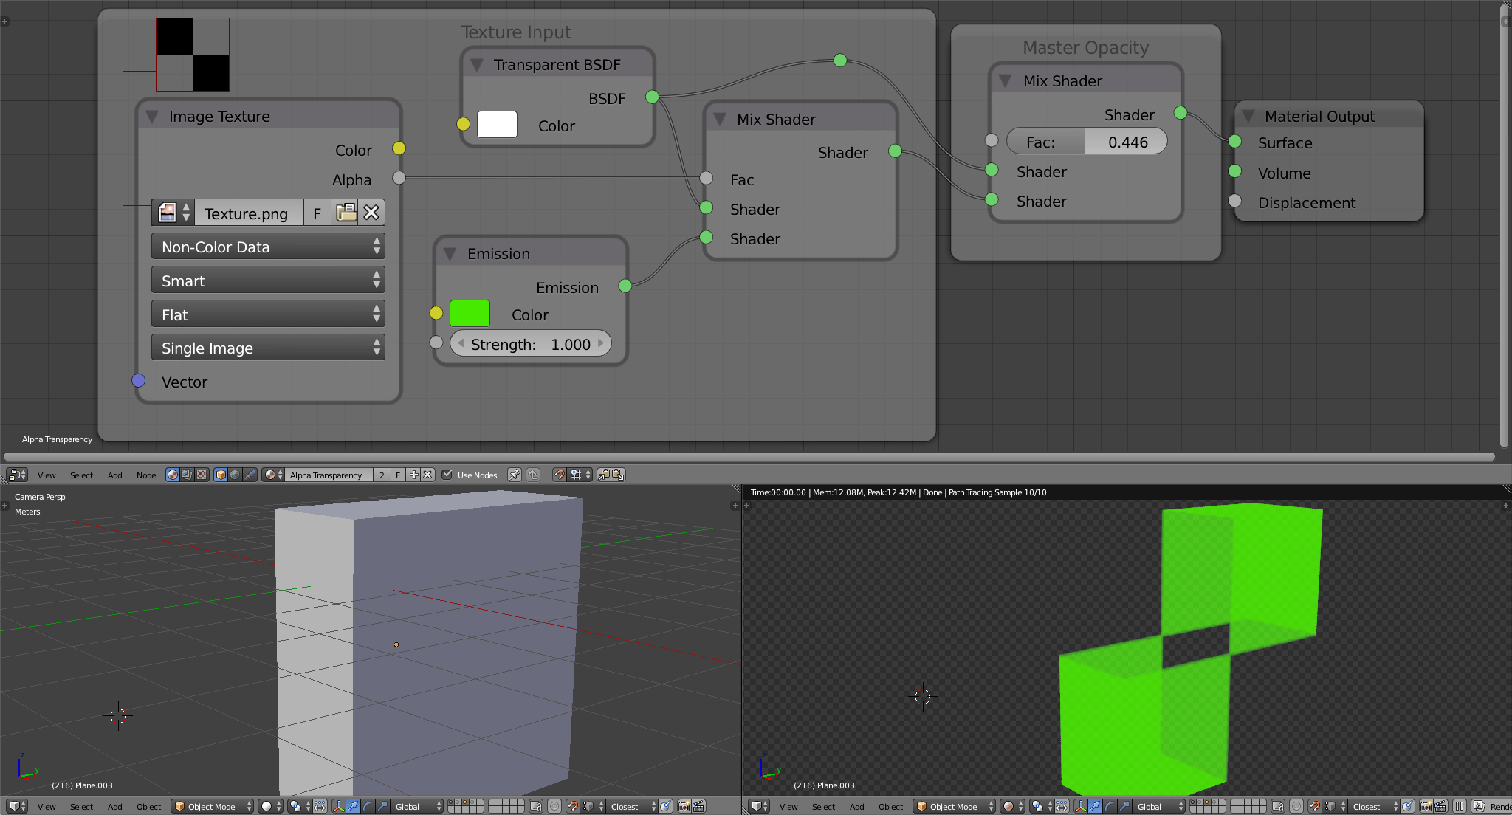Viewport: 1512px width, 815px height.
Task: Toggle the 3D manipulator widget axis icon
Action: 338,806
